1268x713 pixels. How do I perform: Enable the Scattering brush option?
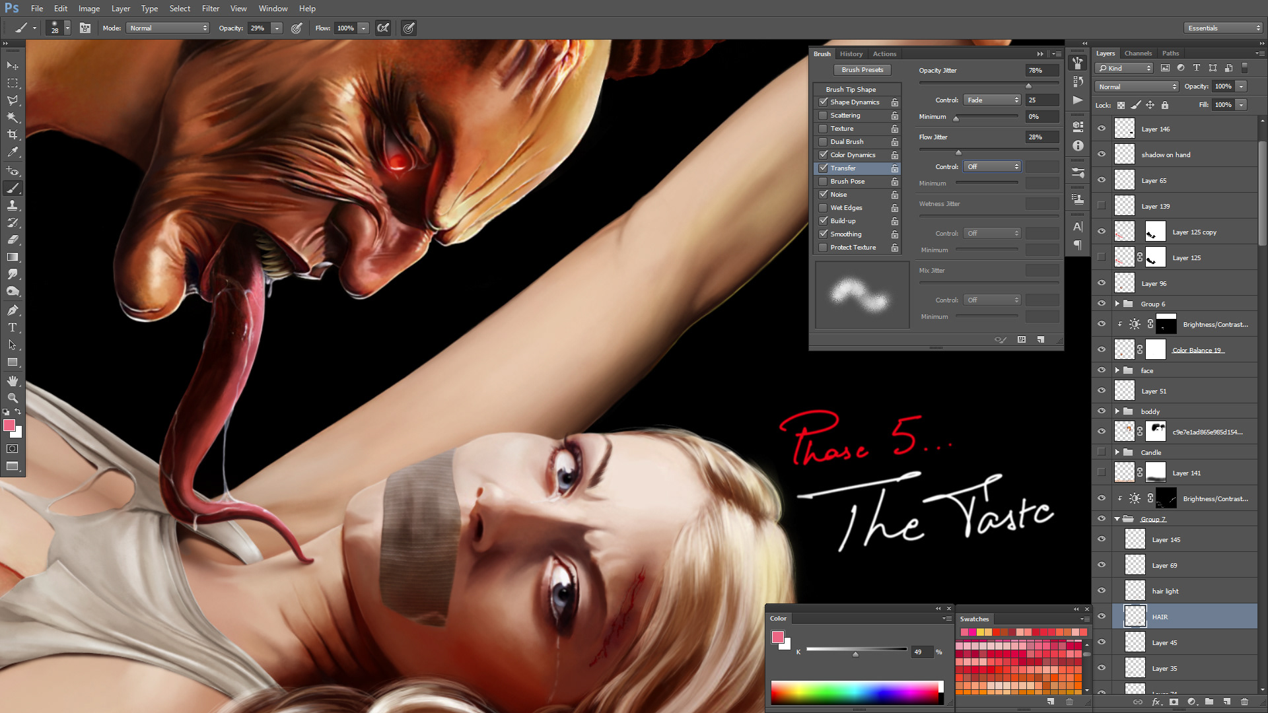(823, 116)
